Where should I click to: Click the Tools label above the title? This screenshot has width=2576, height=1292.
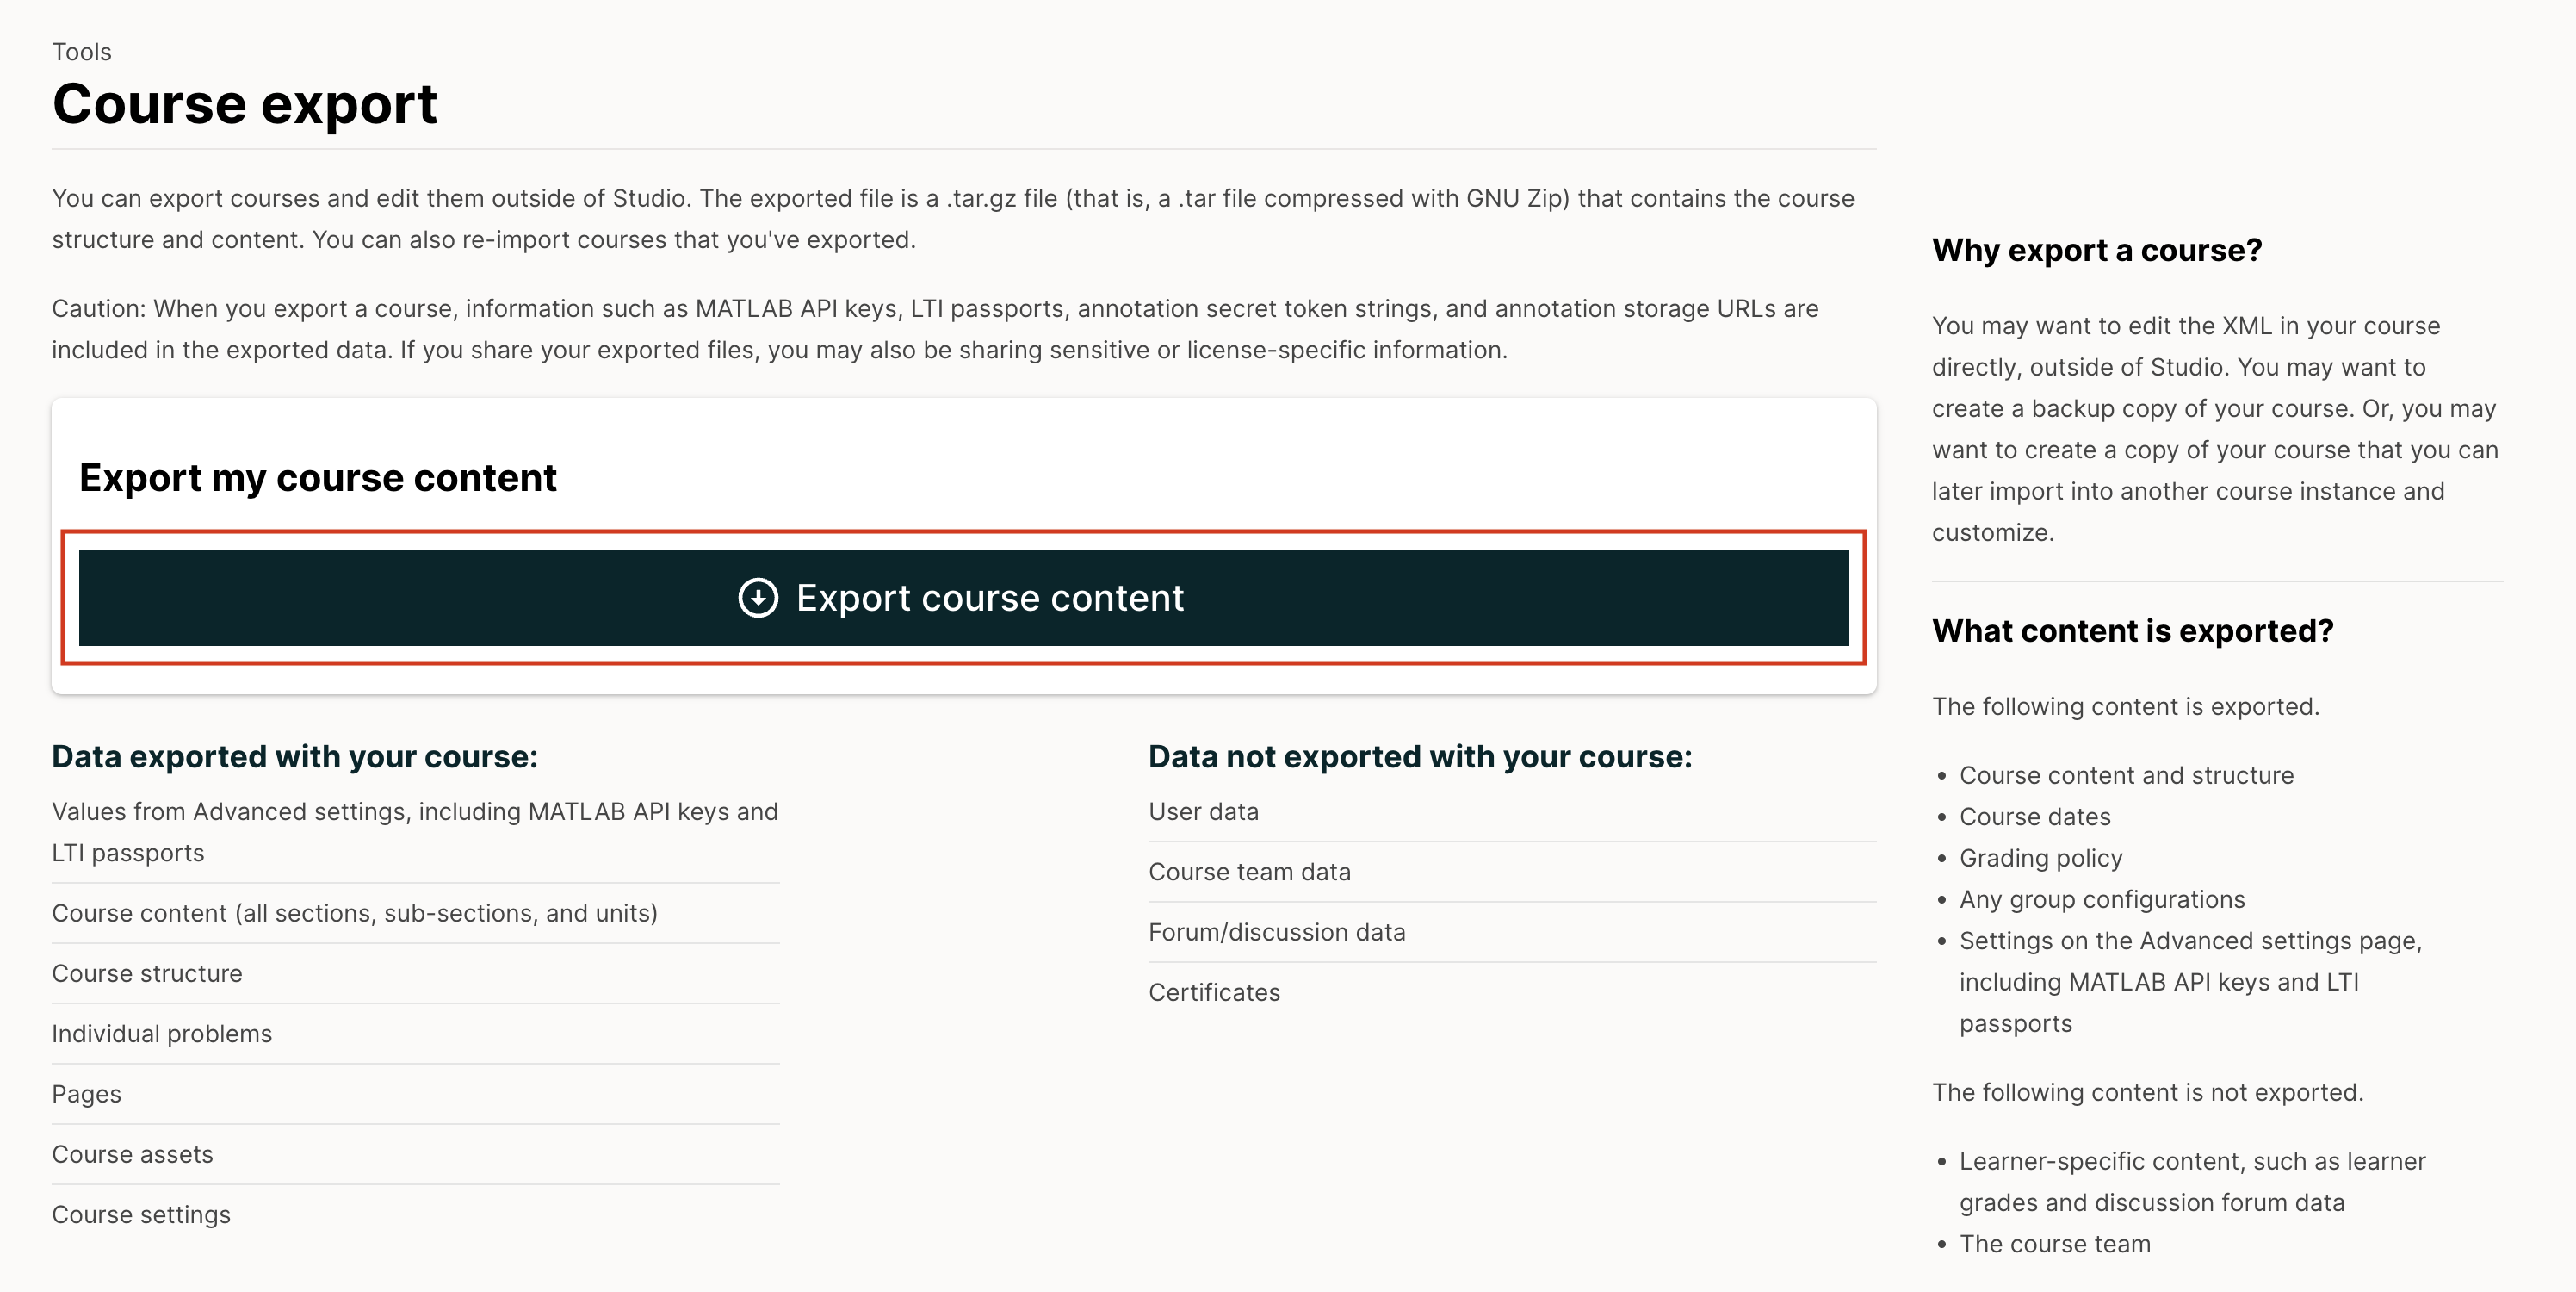tap(82, 52)
